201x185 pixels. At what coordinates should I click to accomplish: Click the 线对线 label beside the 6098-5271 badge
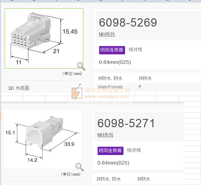134,150
